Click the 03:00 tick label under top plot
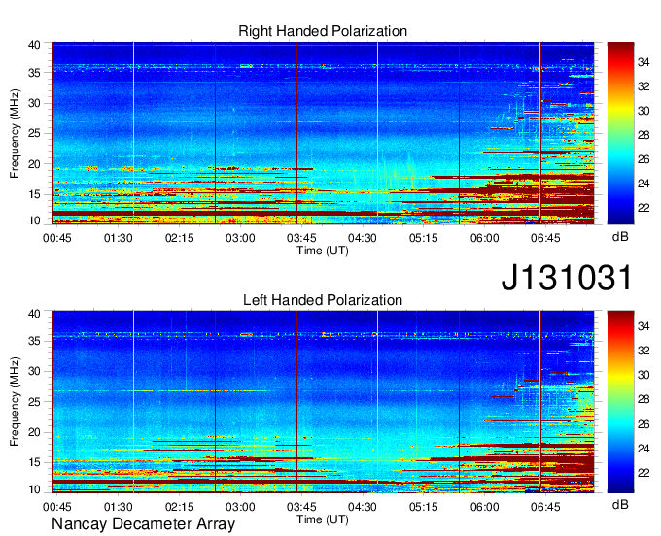 (x=240, y=238)
